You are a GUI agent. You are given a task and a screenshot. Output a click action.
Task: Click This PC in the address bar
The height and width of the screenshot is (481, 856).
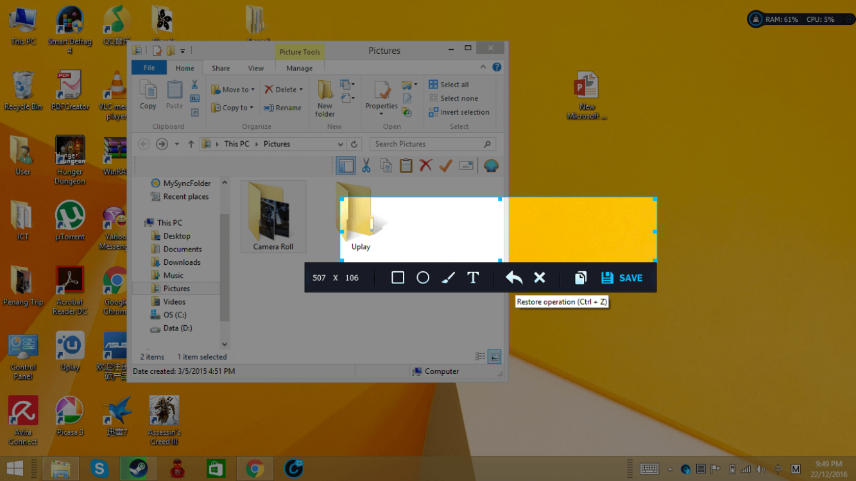pos(237,144)
